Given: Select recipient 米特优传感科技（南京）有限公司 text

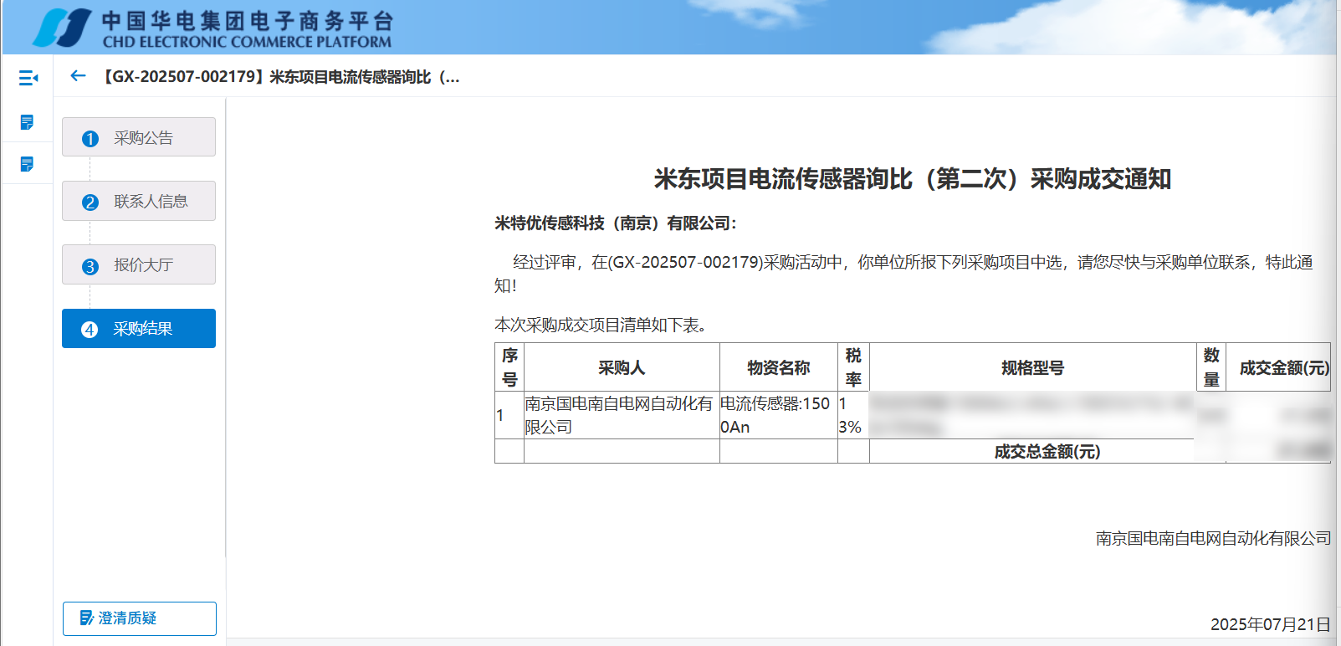Looking at the screenshot, I should 615,223.
